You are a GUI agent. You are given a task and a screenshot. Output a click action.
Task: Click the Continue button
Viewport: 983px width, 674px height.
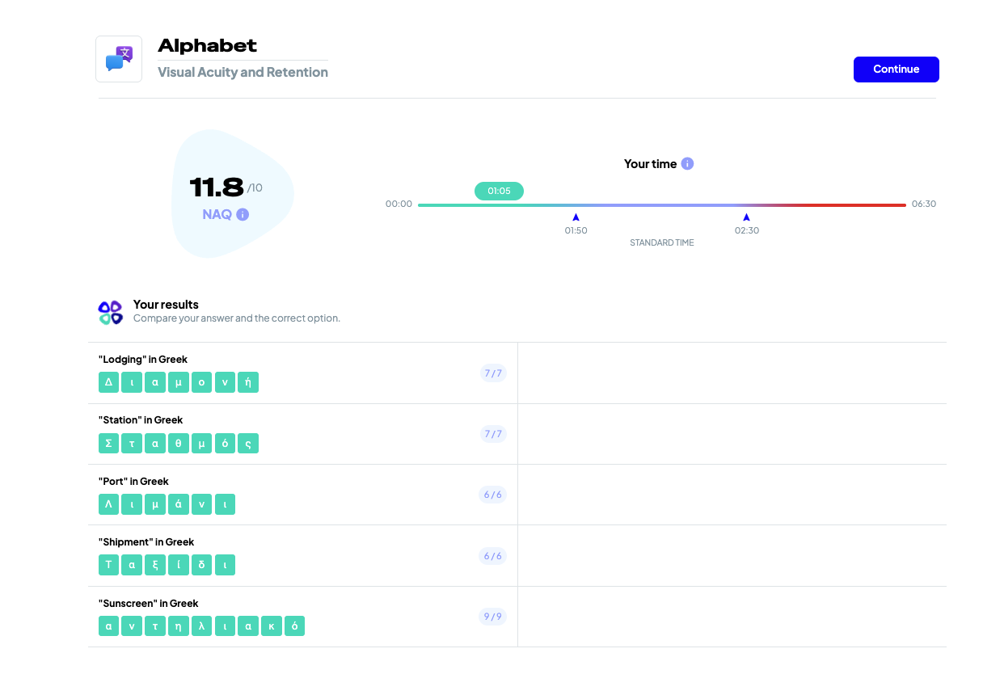click(897, 70)
